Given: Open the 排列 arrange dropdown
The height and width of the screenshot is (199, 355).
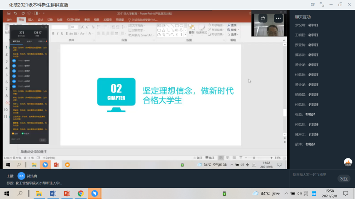Looking at the screenshot, I should [191, 30].
